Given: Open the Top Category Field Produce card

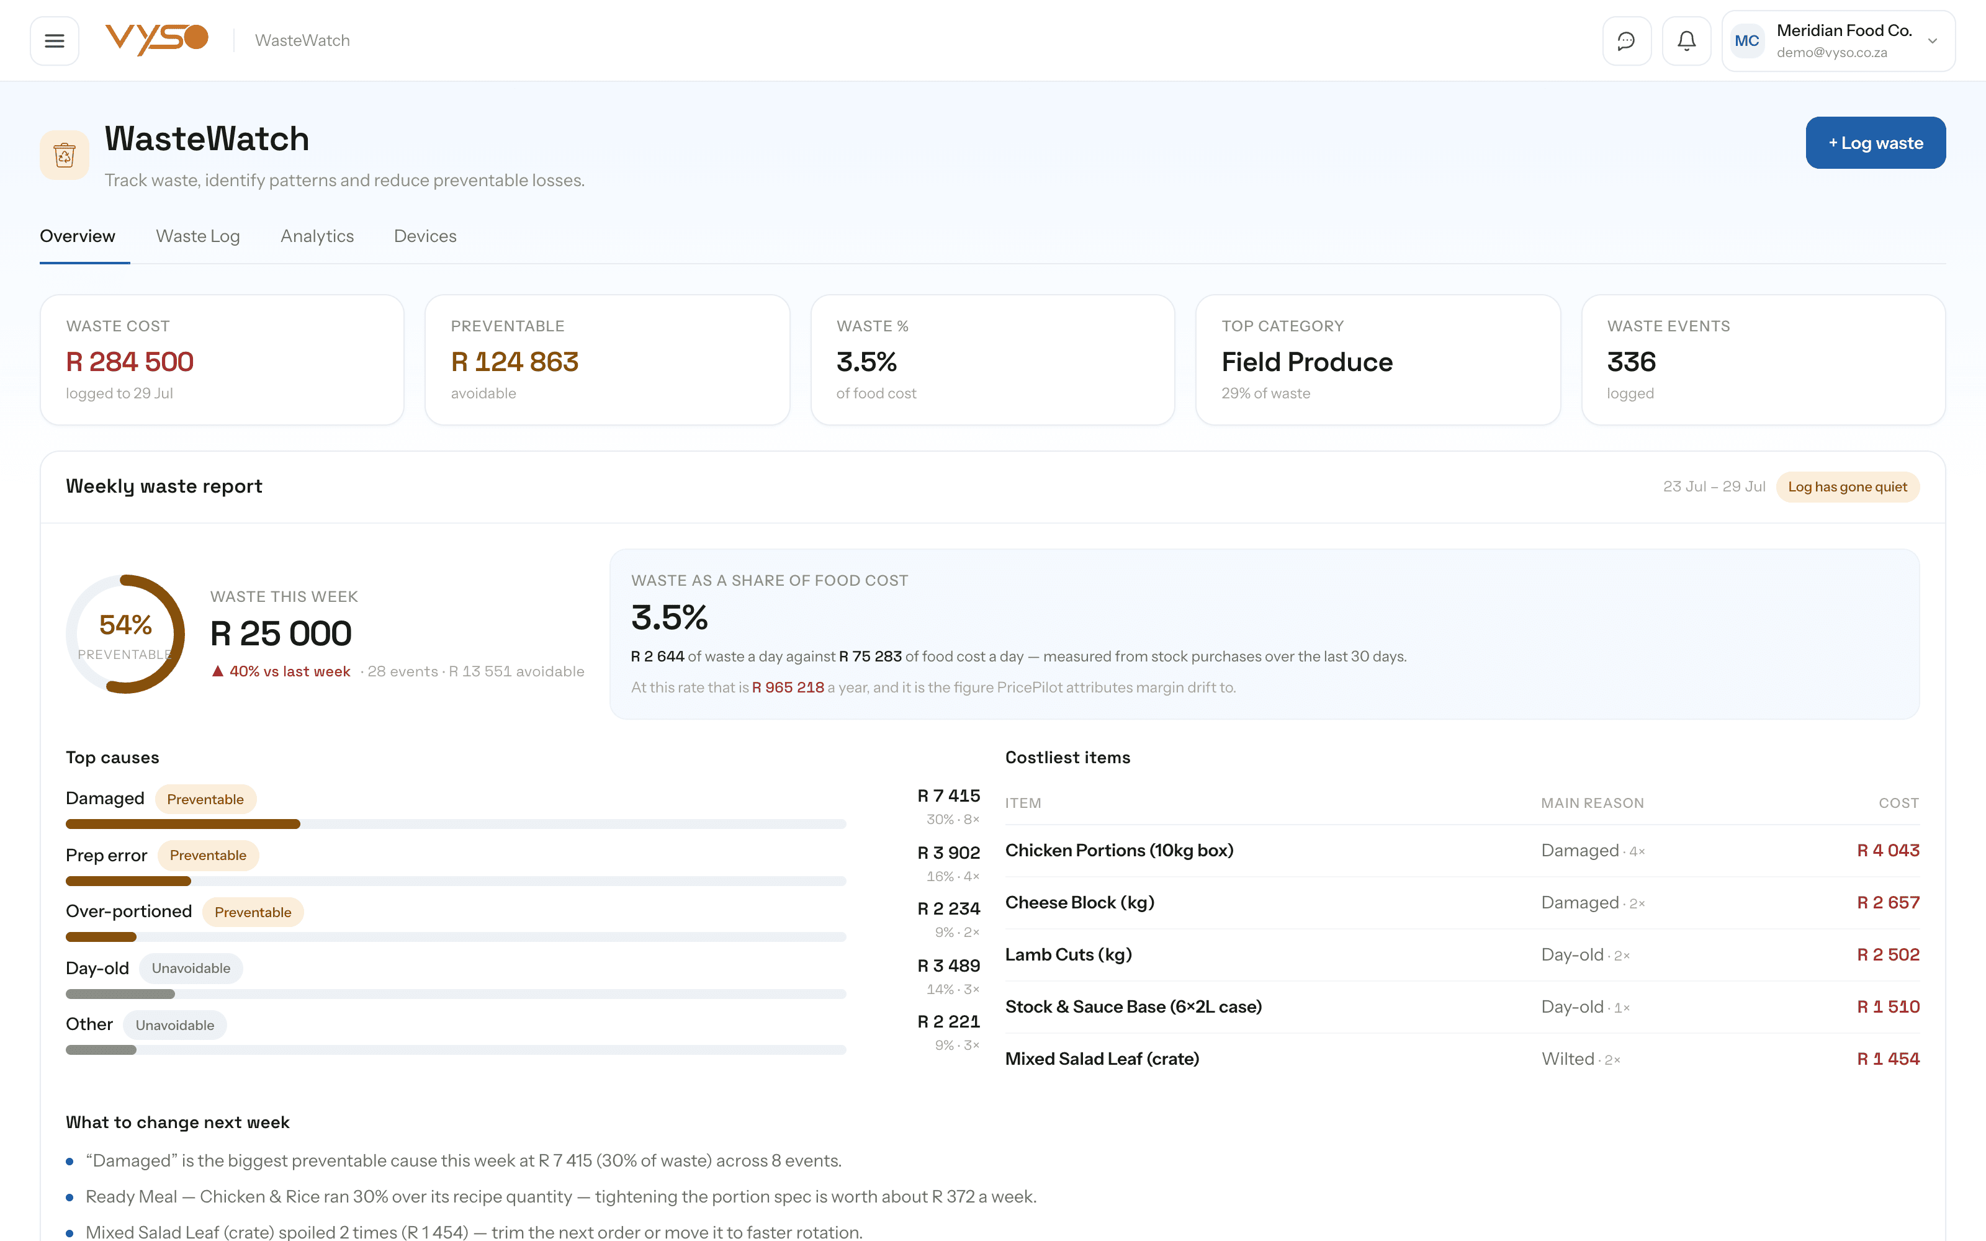Looking at the screenshot, I should pos(1378,359).
